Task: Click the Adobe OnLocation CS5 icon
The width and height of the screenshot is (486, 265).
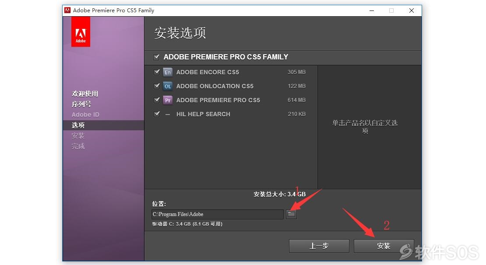Action: click(x=167, y=86)
